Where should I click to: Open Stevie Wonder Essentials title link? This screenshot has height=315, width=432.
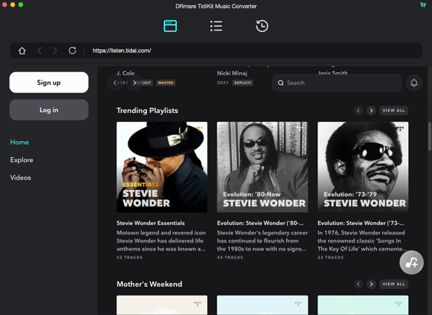(x=151, y=223)
